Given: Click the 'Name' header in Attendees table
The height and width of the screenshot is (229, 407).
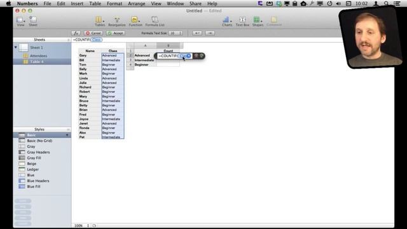Looking at the screenshot, I should click(x=90, y=51).
